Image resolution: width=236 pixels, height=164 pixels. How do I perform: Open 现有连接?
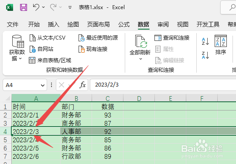pyautogui.click(x=93, y=49)
